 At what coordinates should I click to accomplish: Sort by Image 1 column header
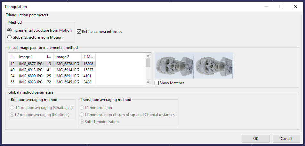coord(31,57)
